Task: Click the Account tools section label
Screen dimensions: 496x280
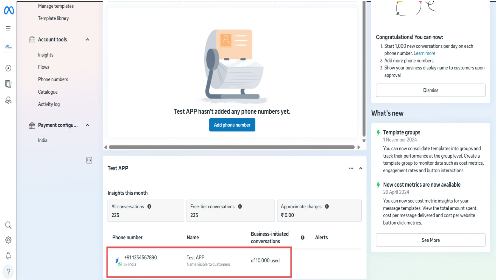Action: click(52, 40)
